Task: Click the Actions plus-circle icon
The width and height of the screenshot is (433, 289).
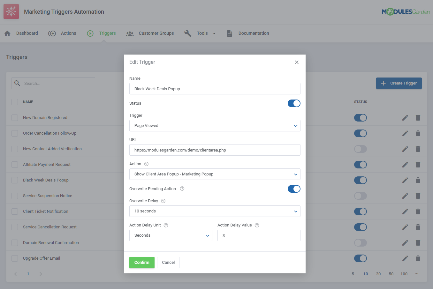Action: pos(52,33)
